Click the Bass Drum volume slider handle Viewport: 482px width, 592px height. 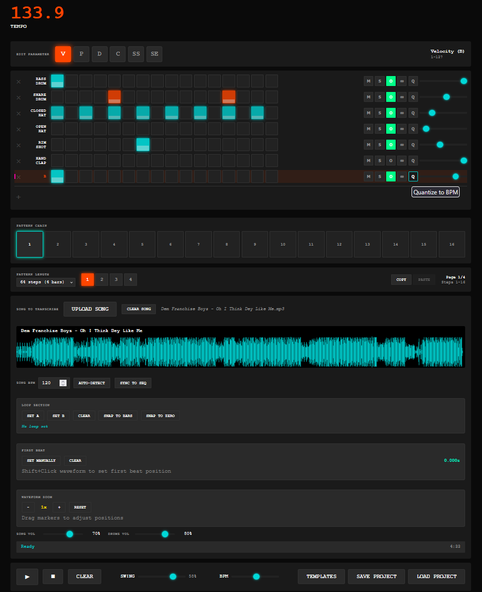click(x=464, y=81)
